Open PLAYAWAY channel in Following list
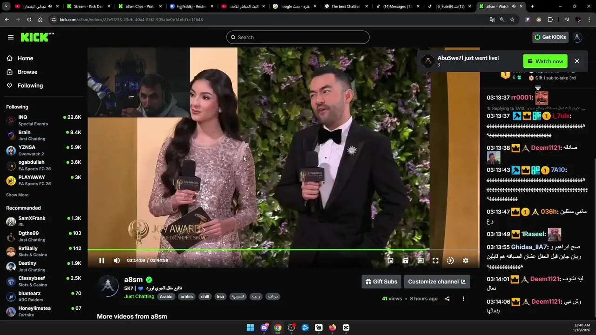Screen dimensions: 596x335 [44, 180]
